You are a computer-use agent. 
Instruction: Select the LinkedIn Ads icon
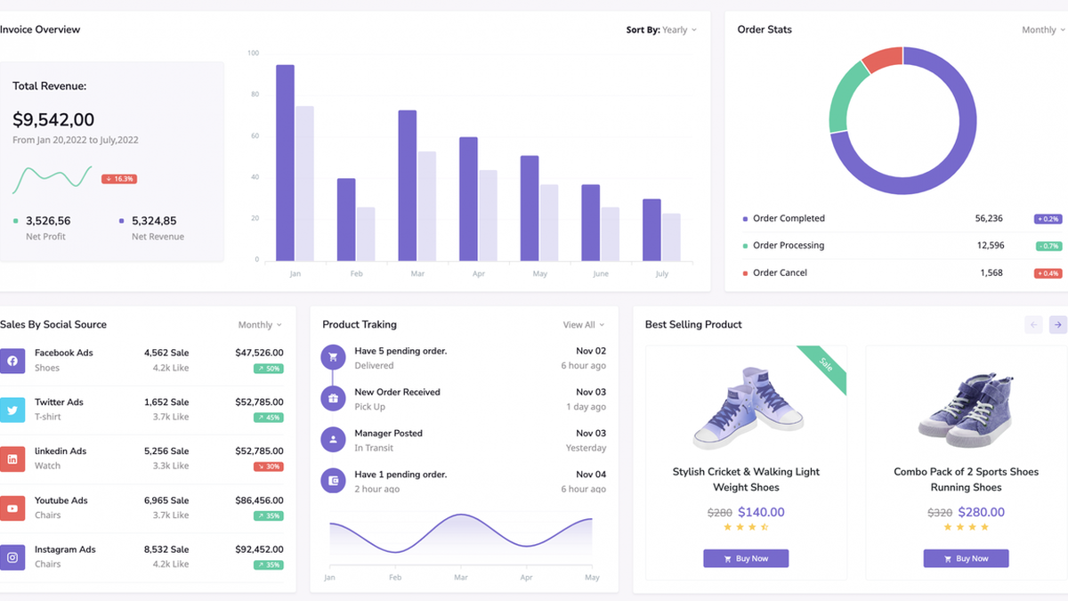click(12, 459)
